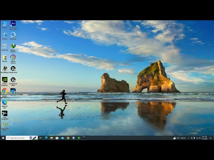
Task: Launch Microsoft Edge from the taskbar
Action: point(46,138)
